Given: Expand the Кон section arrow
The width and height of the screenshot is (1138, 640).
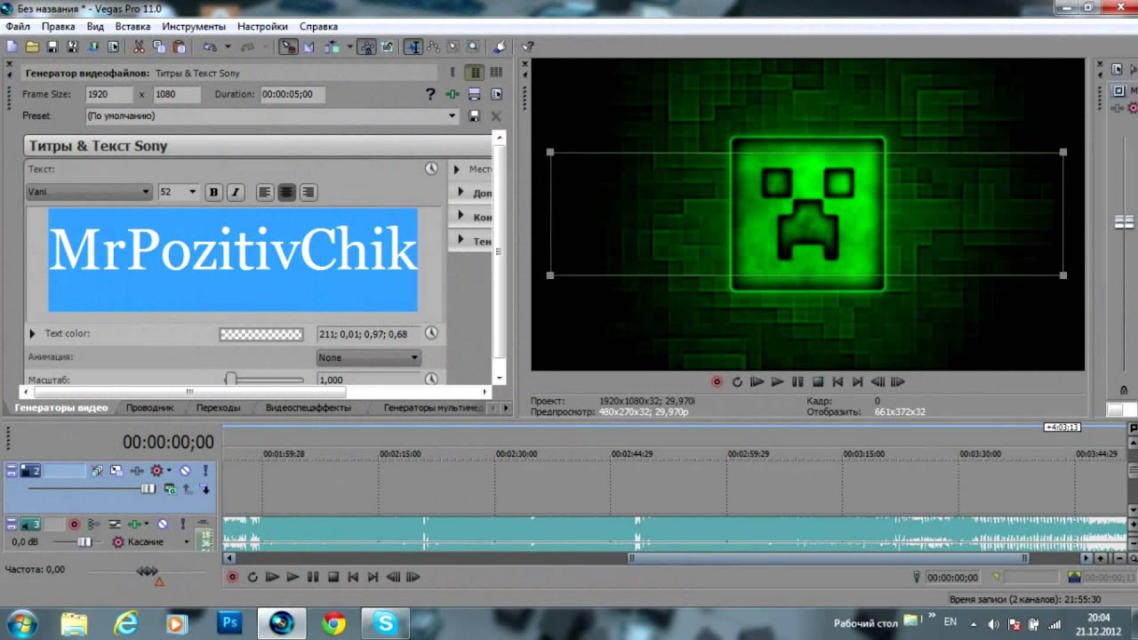Looking at the screenshot, I should click(461, 217).
